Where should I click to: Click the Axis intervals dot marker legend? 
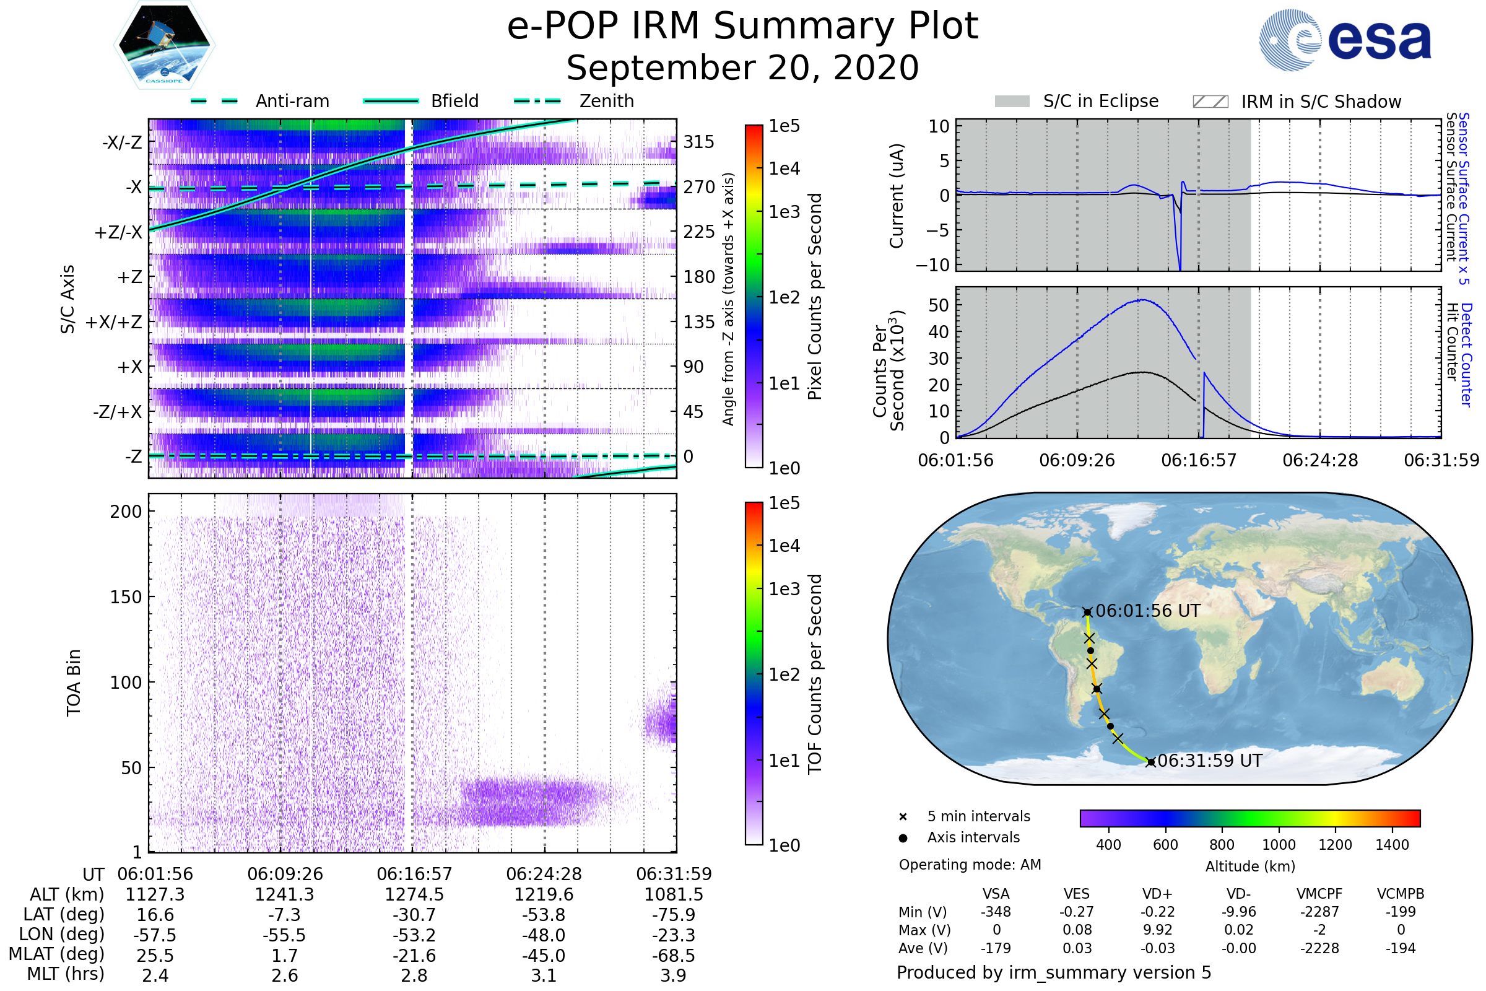(903, 838)
